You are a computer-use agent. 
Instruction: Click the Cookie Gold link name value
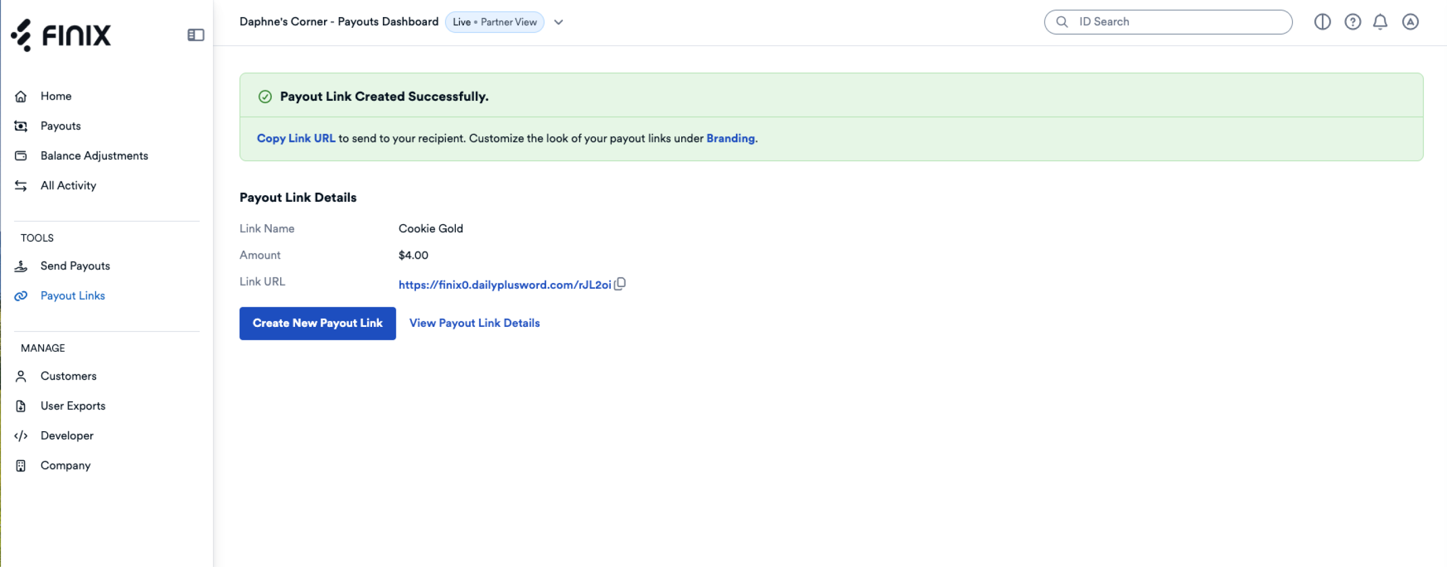[431, 228]
